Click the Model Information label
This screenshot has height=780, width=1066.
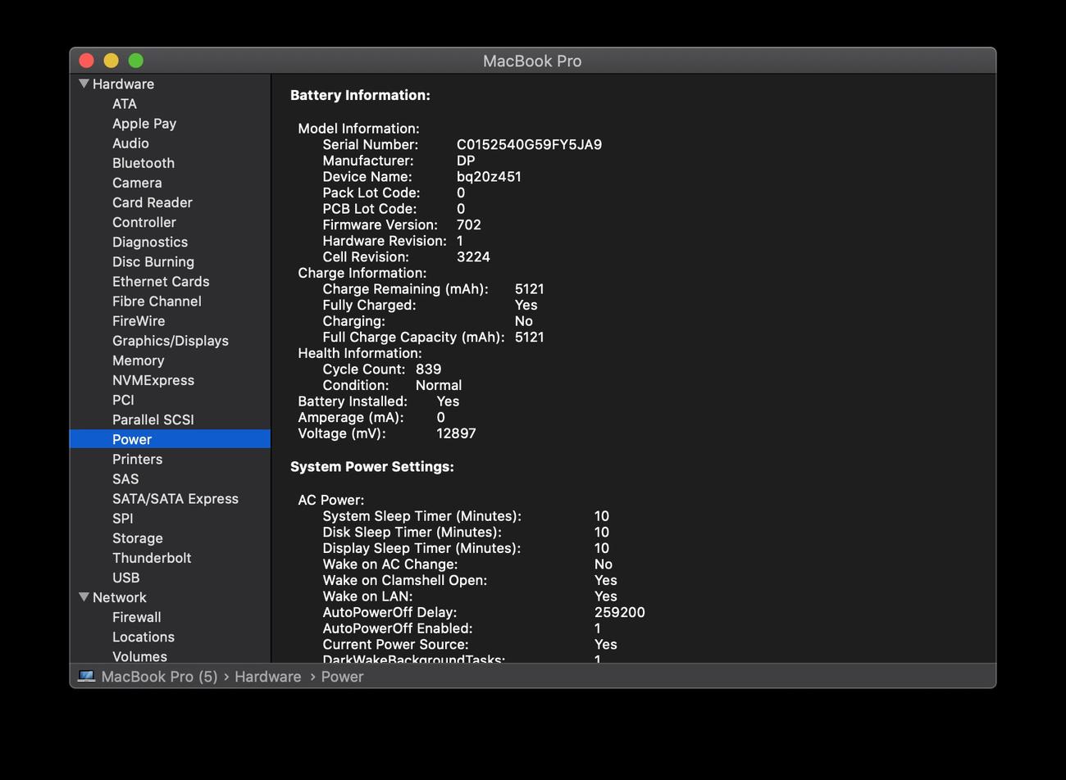pos(358,129)
